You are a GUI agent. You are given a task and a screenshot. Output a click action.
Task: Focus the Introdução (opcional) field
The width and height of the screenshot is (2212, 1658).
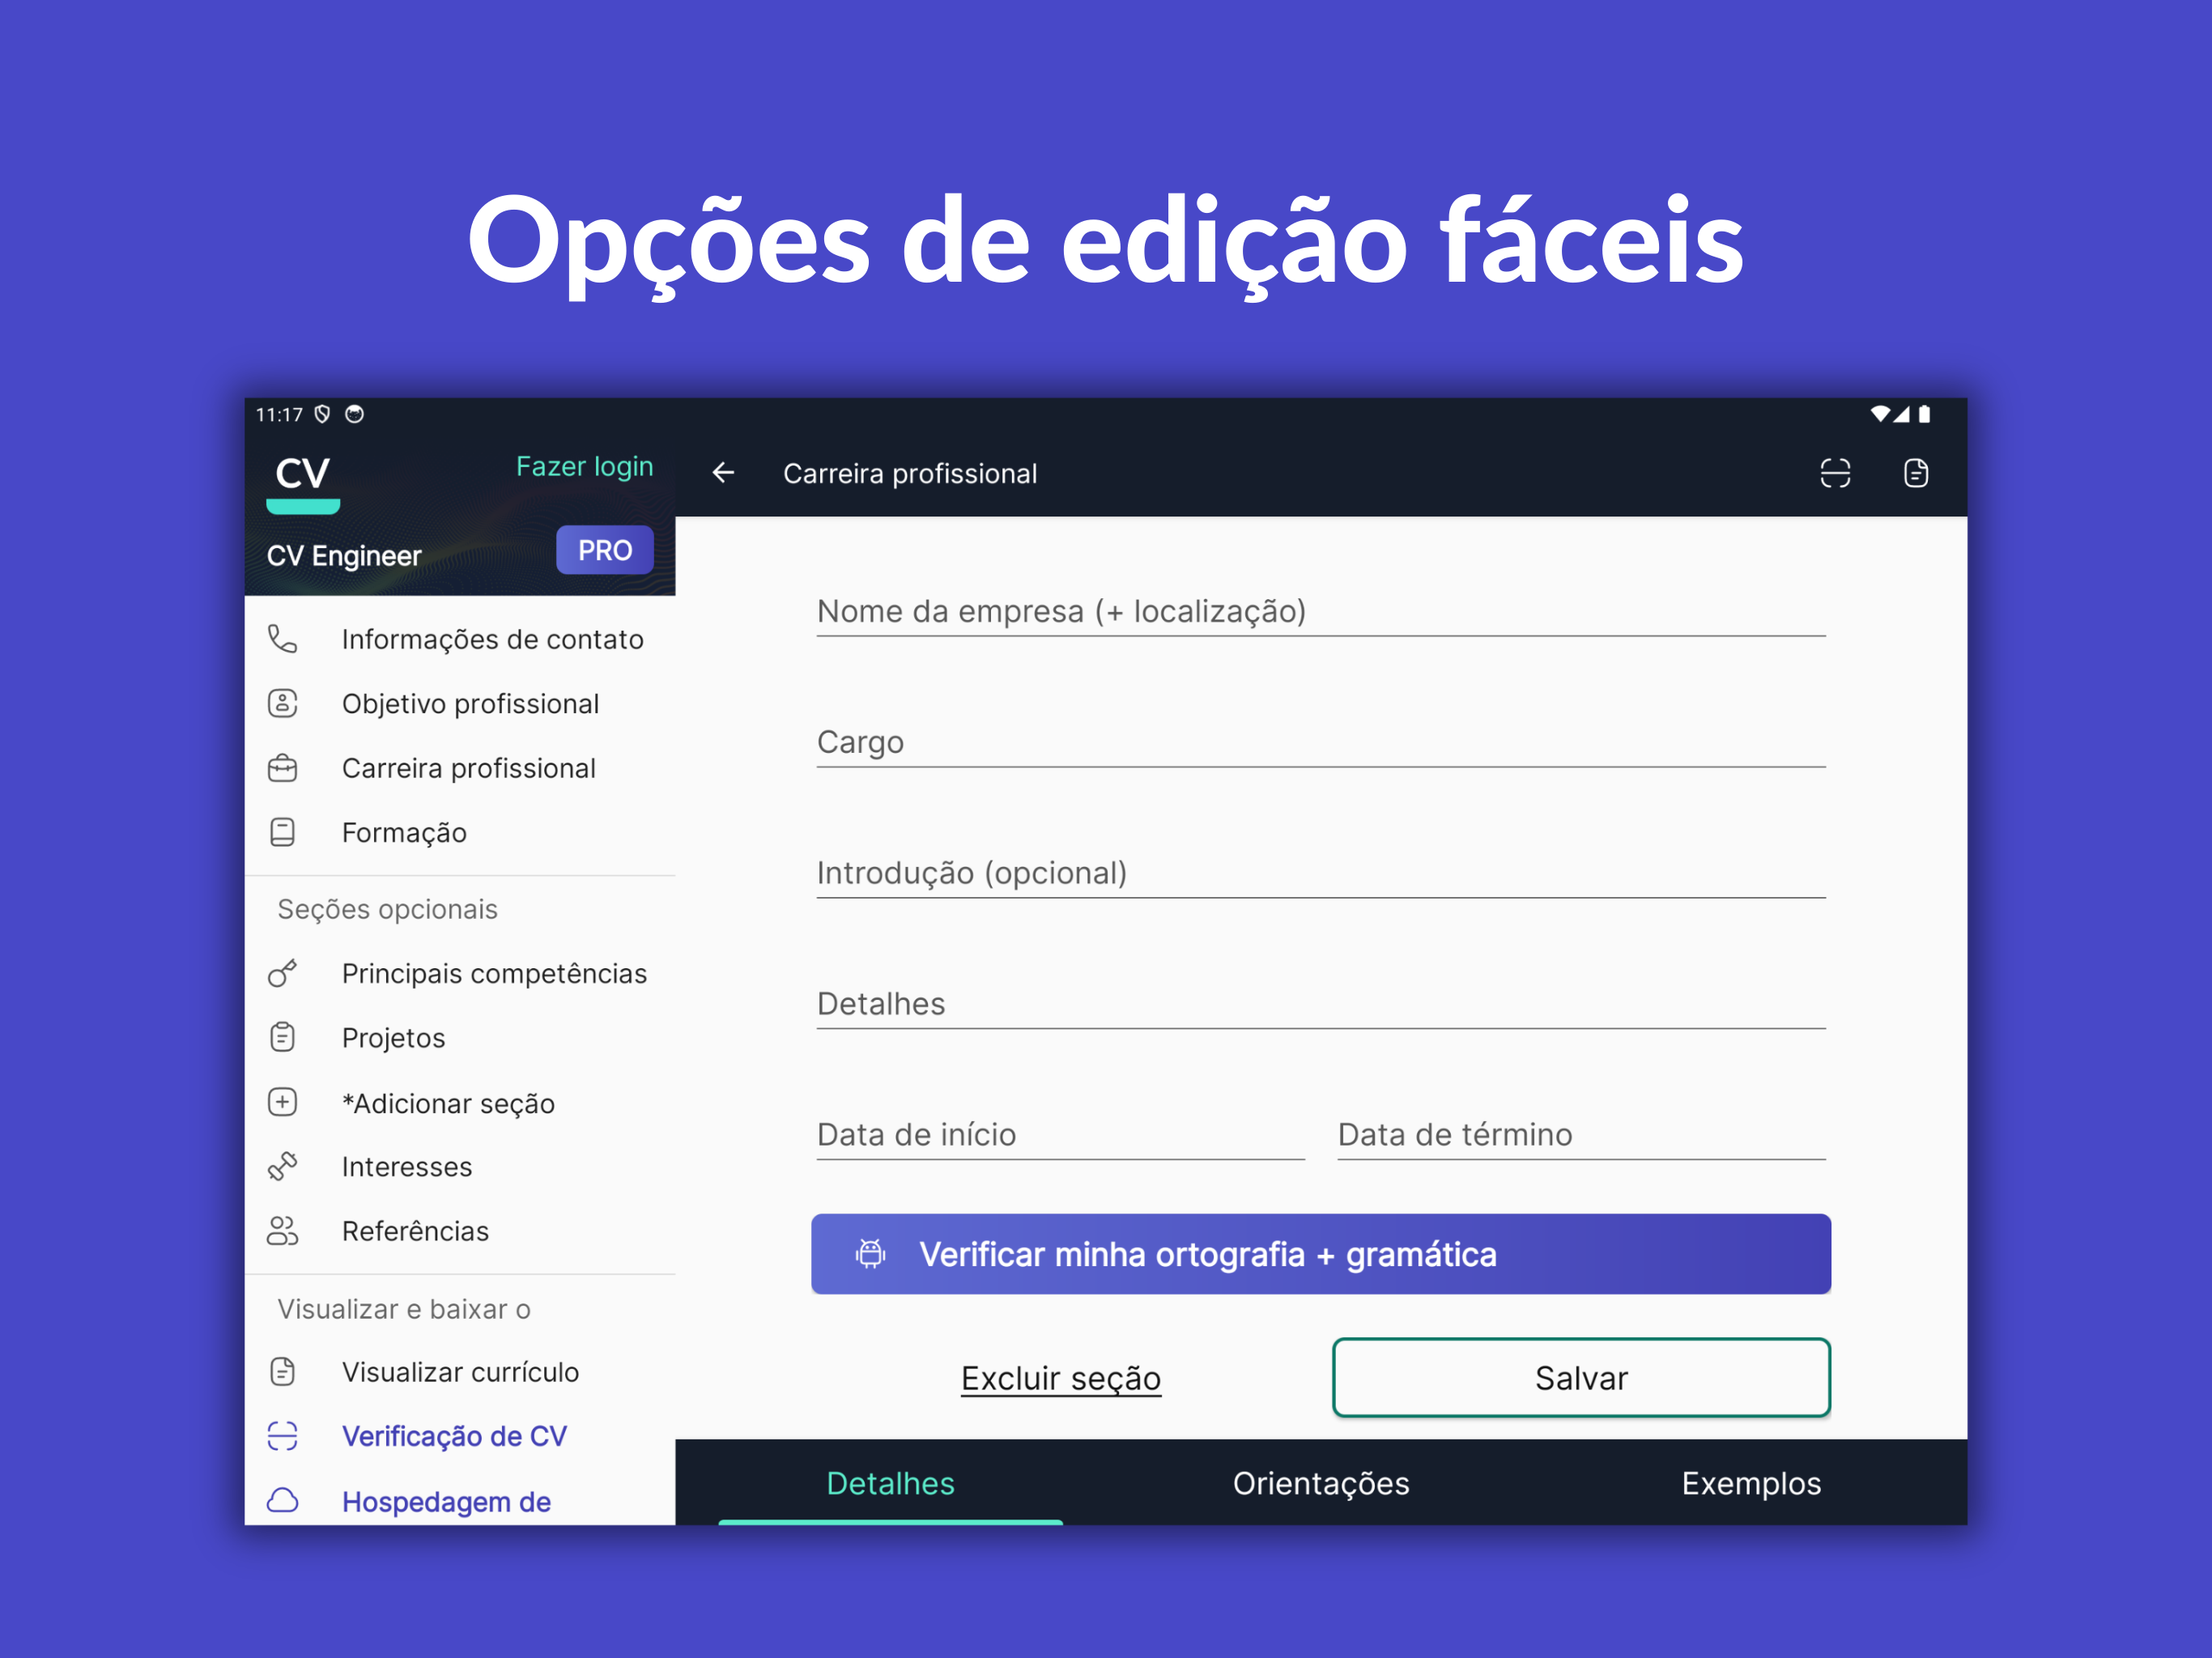tap(1321, 872)
